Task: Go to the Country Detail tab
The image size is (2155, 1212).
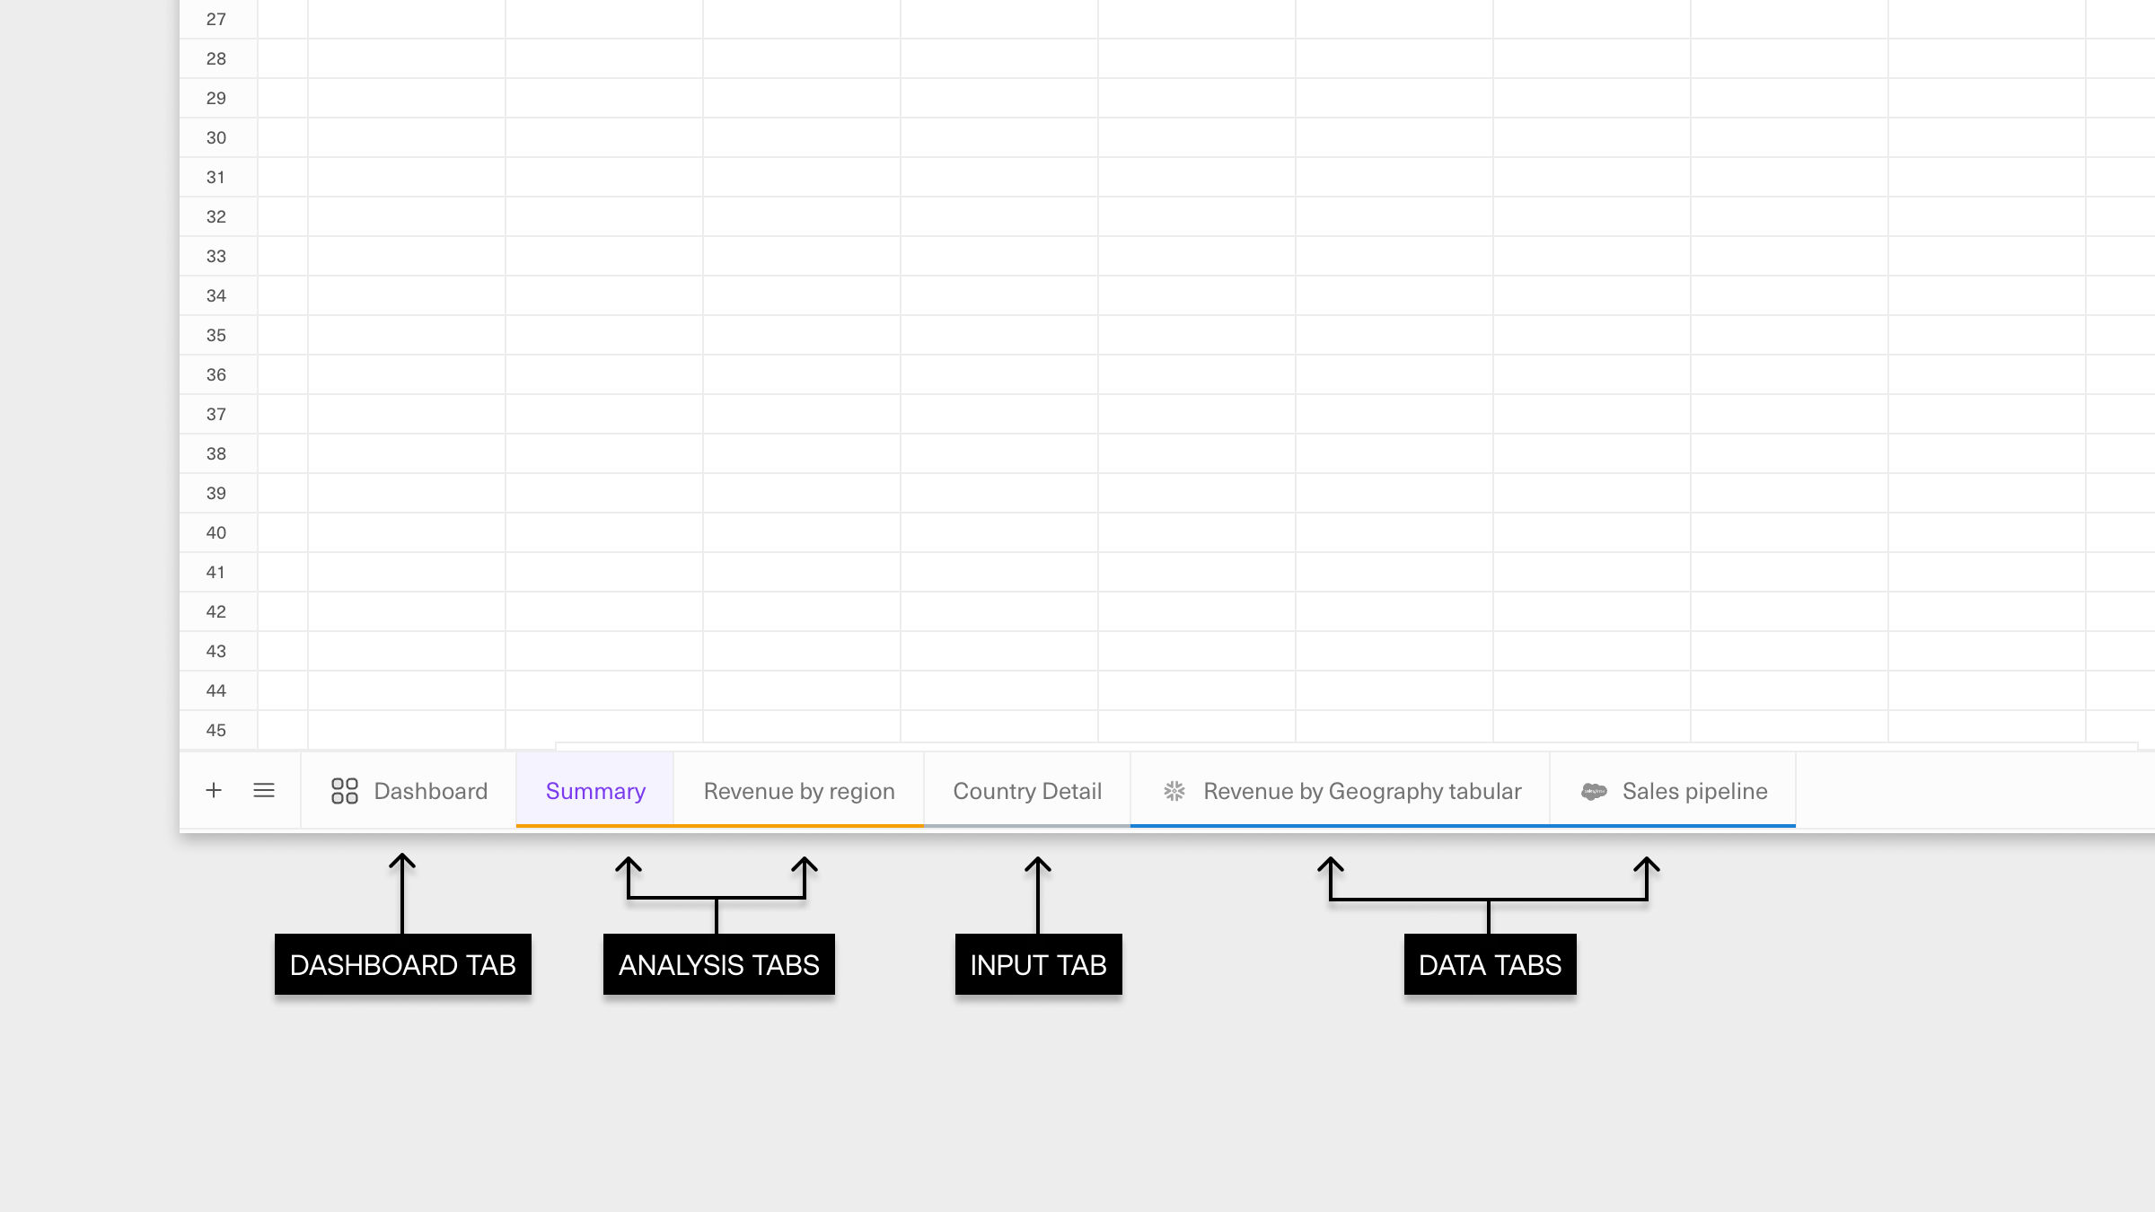Action: pos(1027,791)
